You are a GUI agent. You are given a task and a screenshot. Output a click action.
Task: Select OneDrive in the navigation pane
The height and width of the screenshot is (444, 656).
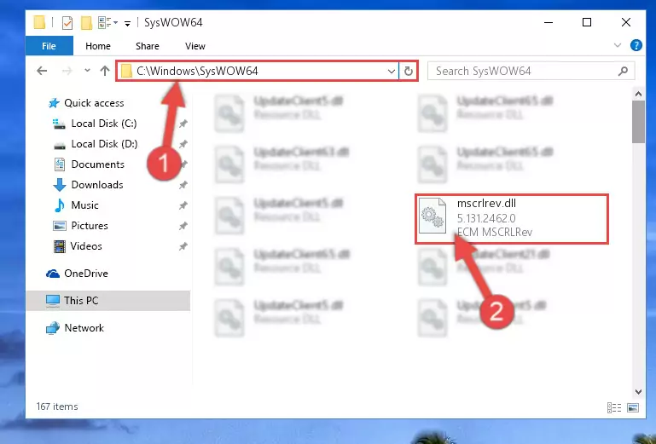77,274
